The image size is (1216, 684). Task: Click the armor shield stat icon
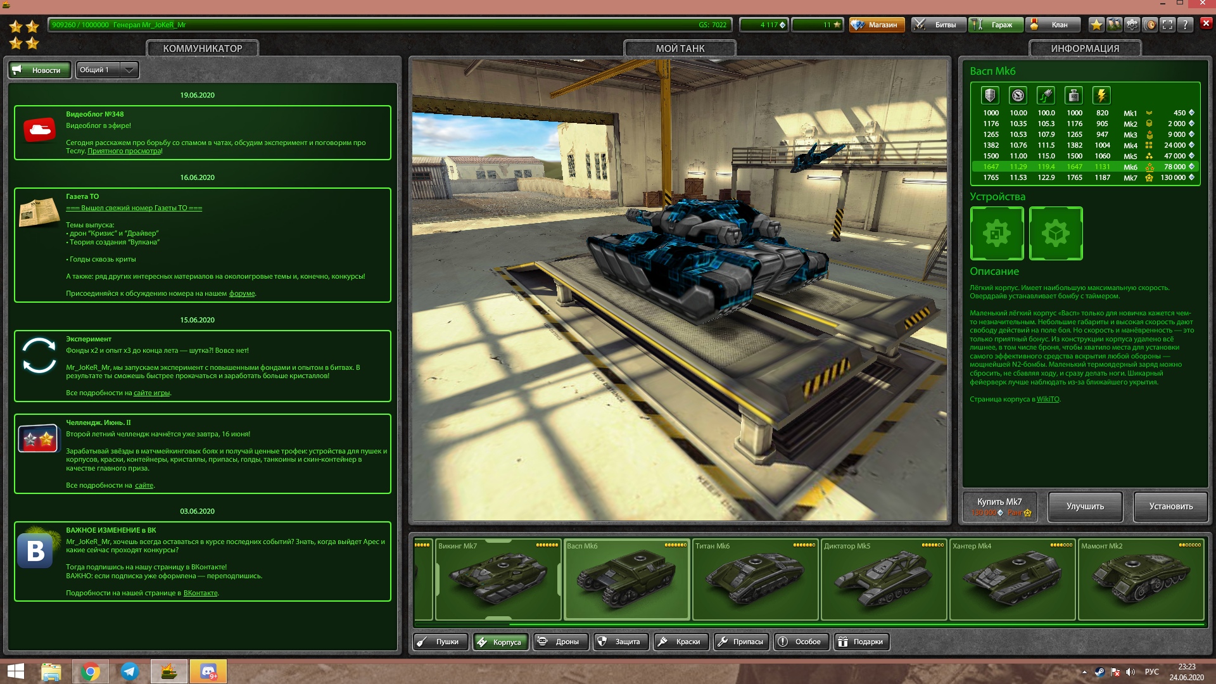(x=990, y=96)
